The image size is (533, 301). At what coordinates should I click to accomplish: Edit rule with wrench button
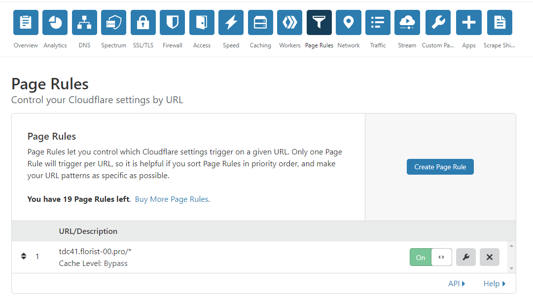click(465, 257)
